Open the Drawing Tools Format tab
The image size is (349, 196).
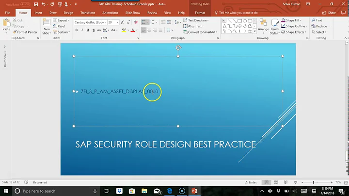(200, 13)
